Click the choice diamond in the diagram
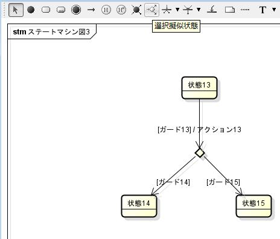Viewport: 280px width, 239px height. coord(200,153)
